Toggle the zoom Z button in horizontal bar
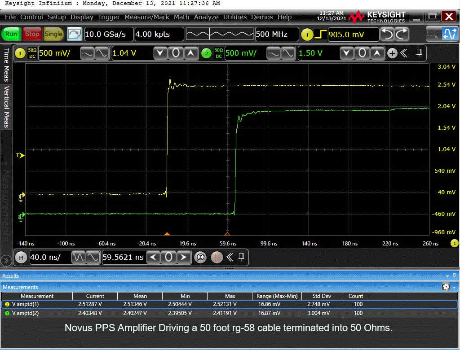 [201, 257]
